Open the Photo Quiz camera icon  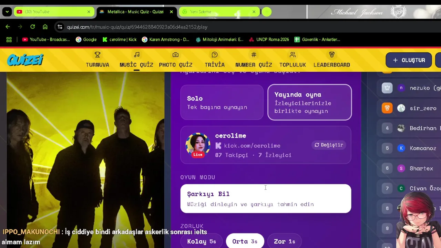click(175, 55)
